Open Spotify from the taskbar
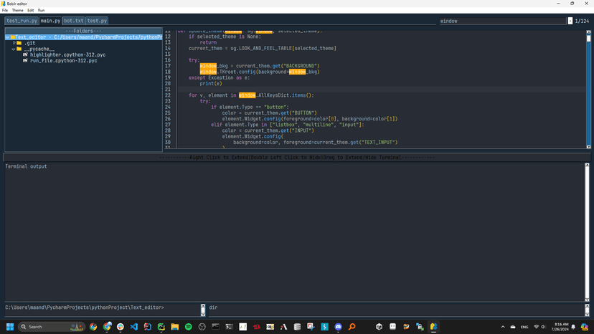This screenshot has width=594, height=334. pos(189,327)
